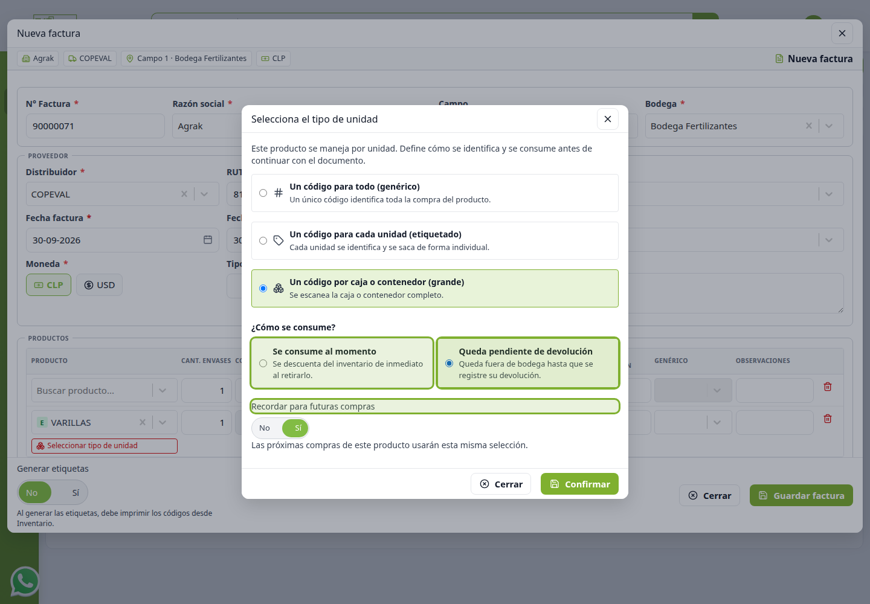
Task: Click the Seleccionar tipo de unidad warning
Action: click(105, 446)
